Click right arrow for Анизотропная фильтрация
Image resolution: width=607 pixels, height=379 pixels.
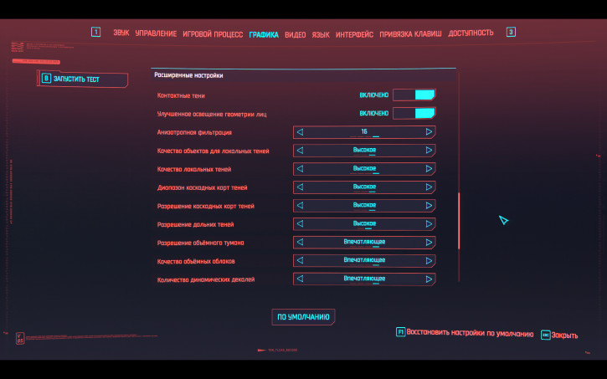429,132
